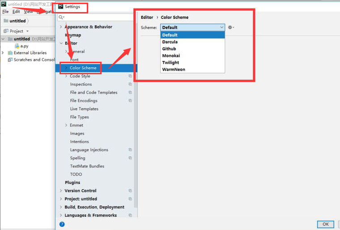Viewport: 340px width, 230px height.
Task: Select TODO setting
Action: click(76, 175)
